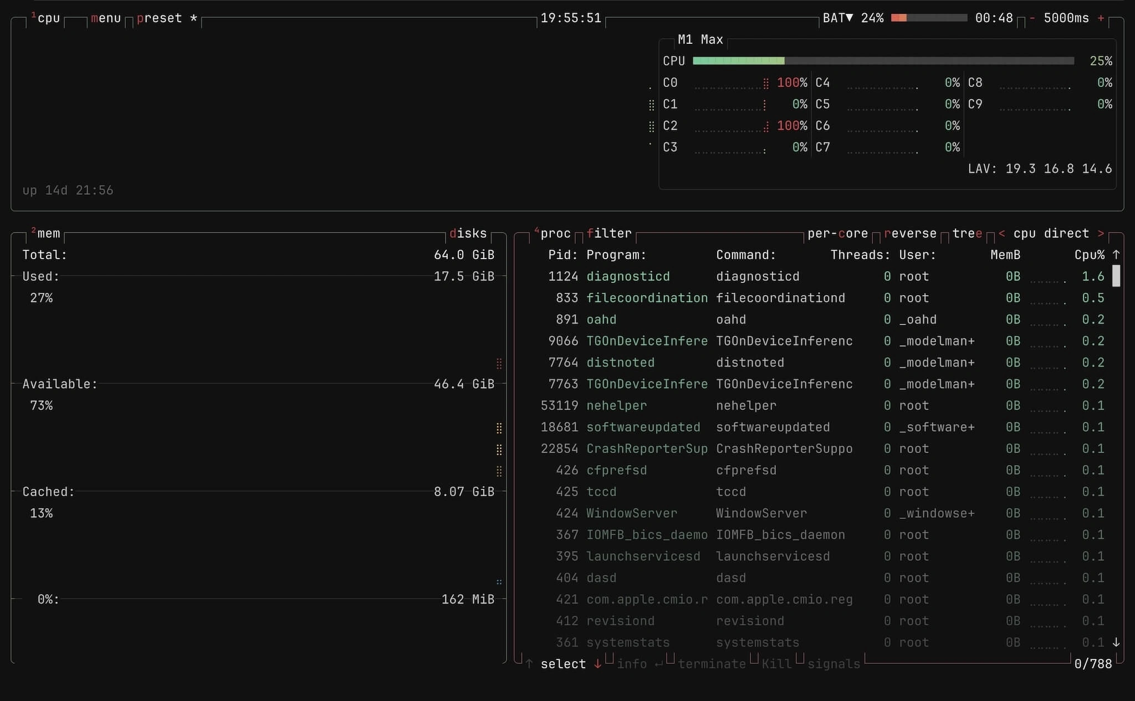Open the btop menu

click(x=106, y=18)
